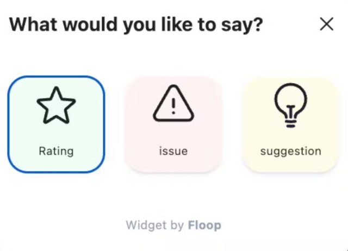Click the "issue" text label
Viewport: 348px width, 251px height.
173,151
